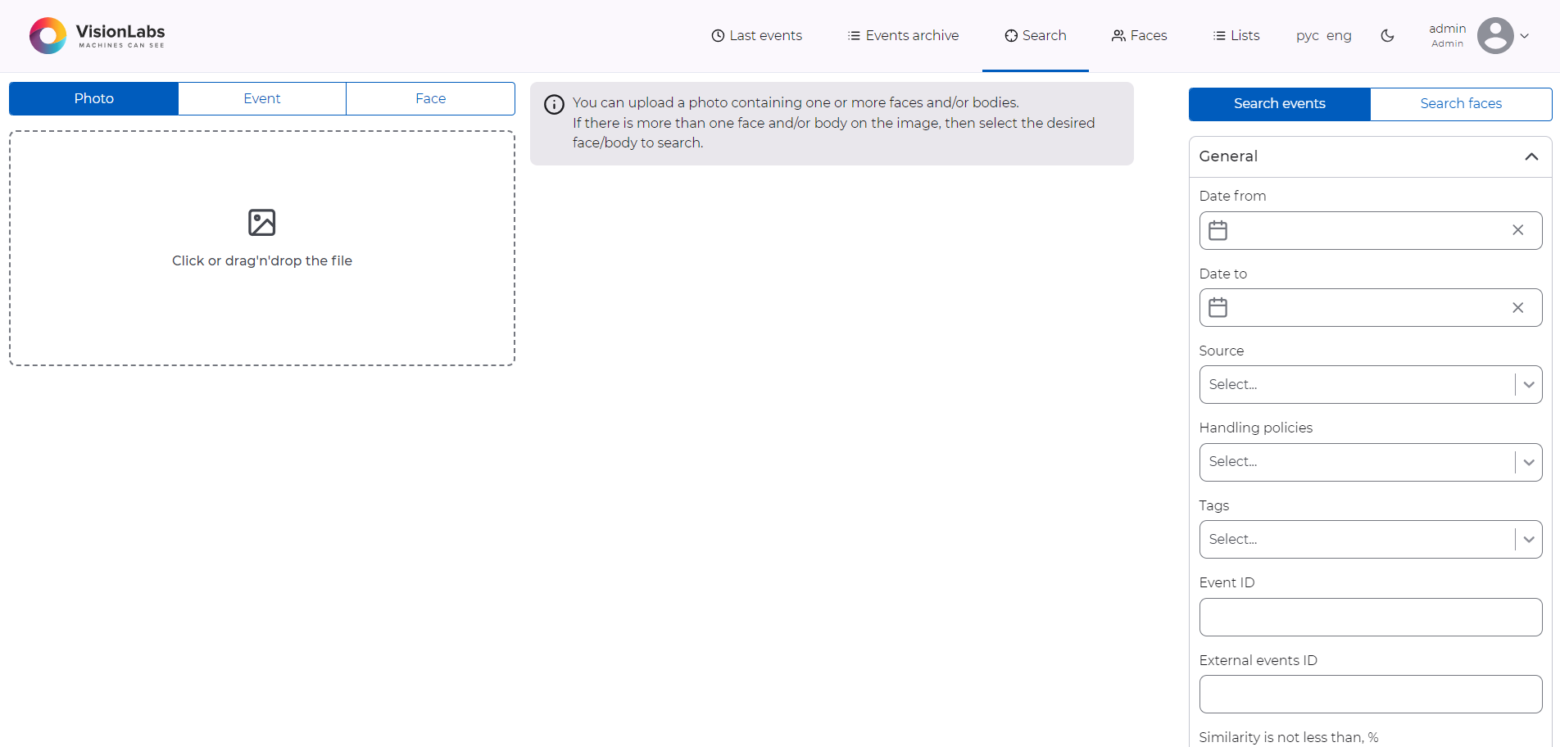Toggle dark mode with the moon icon
This screenshot has height=747, width=1560.
click(x=1387, y=35)
